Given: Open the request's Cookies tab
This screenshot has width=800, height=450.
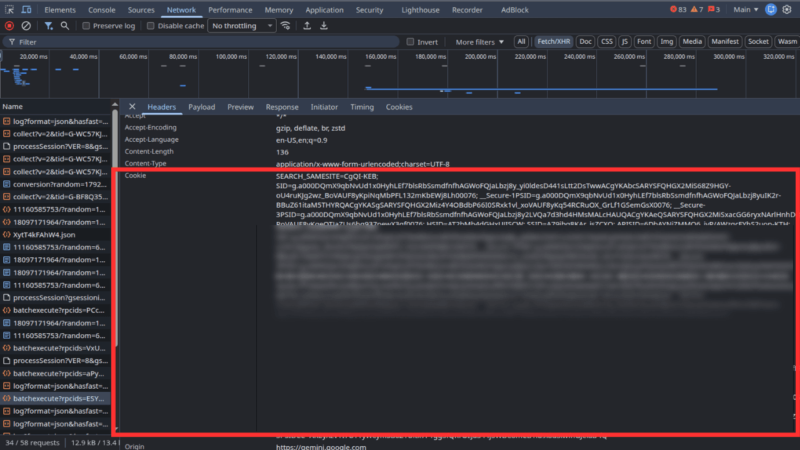Looking at the screenshot, I should pyautogui.click(x=399, y=107).
